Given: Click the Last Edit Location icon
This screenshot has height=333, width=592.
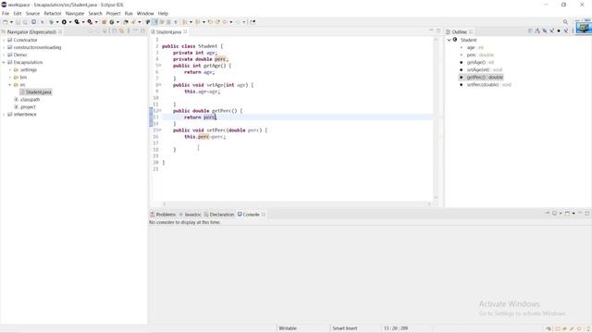Looking at the screenshot, I should pos(210,22).
